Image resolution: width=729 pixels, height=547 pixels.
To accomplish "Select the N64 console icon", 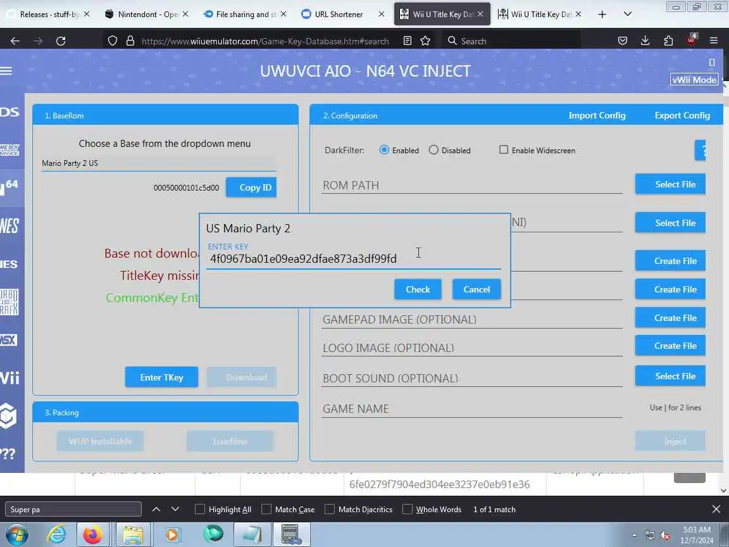I will (9, 187).
